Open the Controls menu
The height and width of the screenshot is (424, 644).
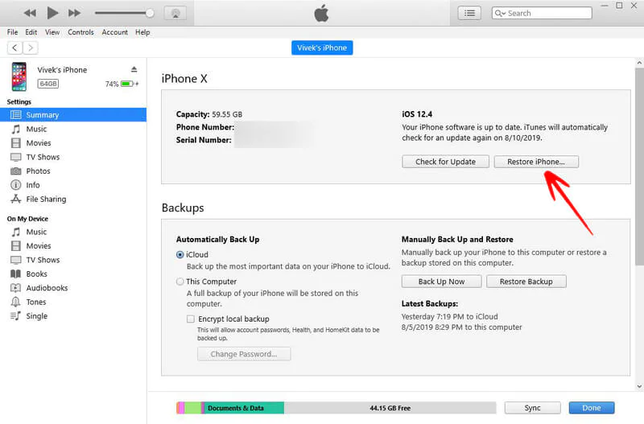[81, 32]
